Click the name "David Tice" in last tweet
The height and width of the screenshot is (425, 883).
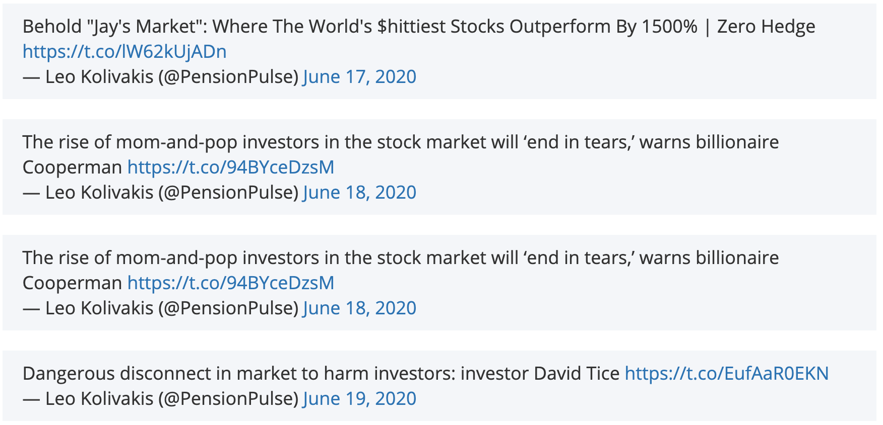pyautogui.click(x=577, y=373)
